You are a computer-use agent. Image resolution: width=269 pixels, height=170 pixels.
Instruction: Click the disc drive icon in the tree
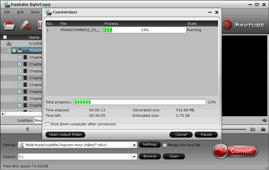(9, 44)
